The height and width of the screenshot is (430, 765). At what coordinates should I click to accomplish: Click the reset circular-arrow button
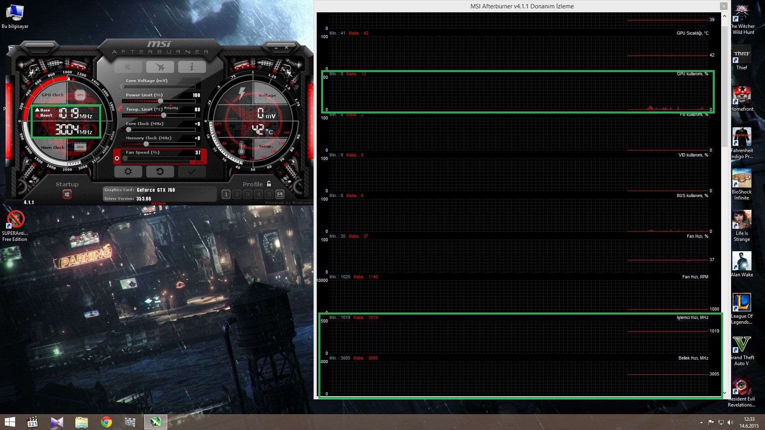click(x=160, y=172)
